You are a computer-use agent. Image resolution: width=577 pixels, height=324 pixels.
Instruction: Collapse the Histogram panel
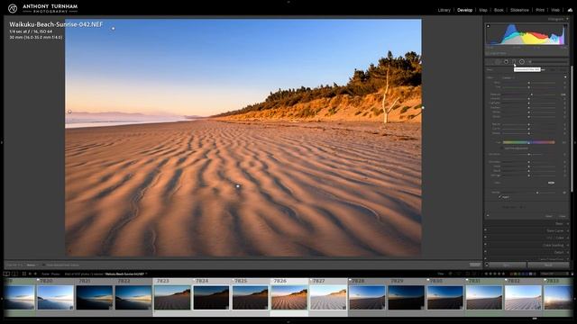pos(567,19)
